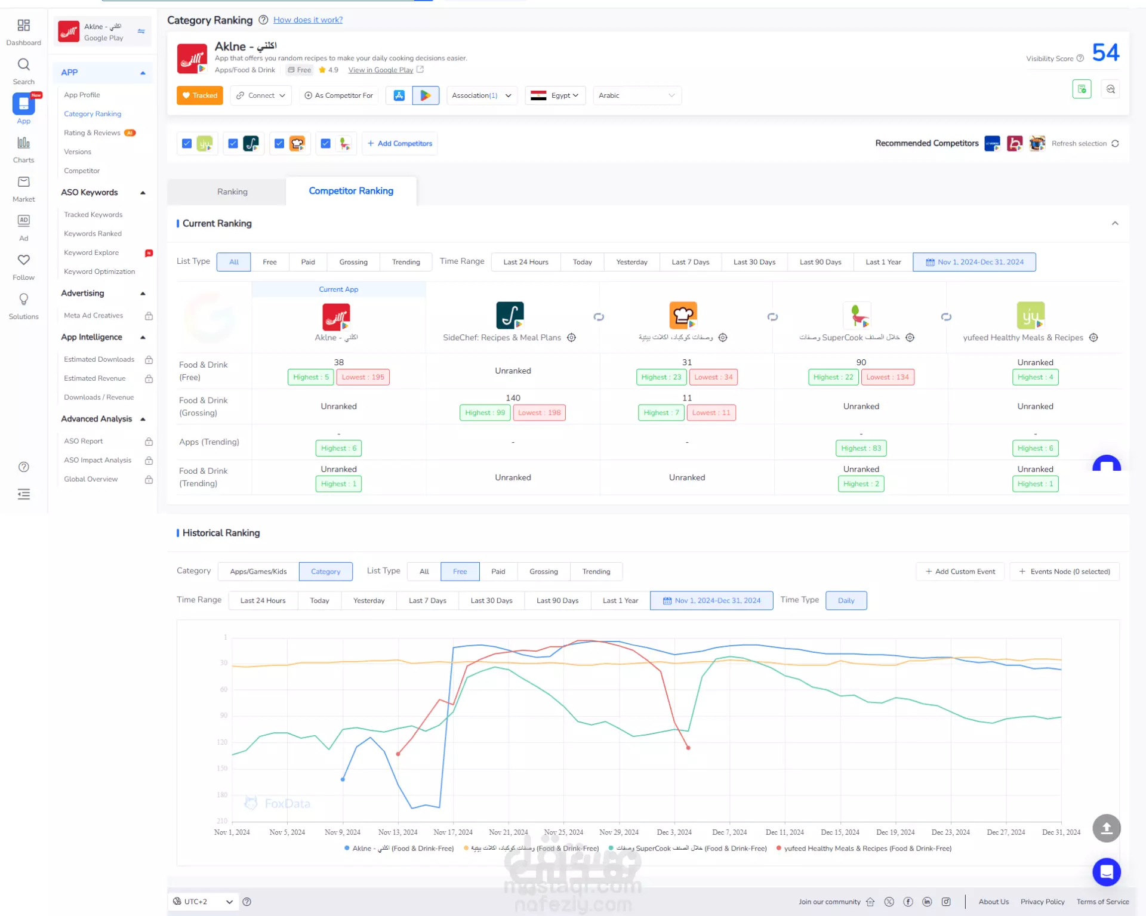This screenshot has height=916, width=1146.
Task: Click Add Custom Event button
Action: [x=960, y=572]
